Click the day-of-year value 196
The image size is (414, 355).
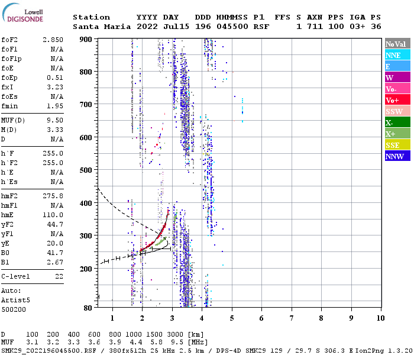pos(203,27)
